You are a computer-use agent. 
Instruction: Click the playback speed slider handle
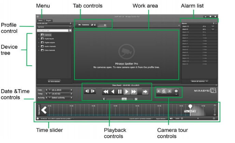click(x=124, y=99)
